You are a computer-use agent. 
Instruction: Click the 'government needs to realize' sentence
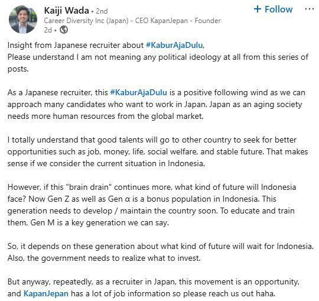click(104, 258)
